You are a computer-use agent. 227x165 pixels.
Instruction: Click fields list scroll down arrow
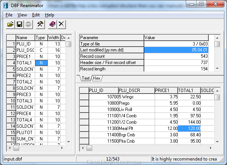click(69, 142)
